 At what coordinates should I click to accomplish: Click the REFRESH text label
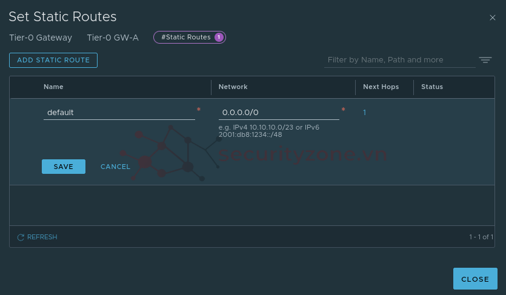coord(42,237)
